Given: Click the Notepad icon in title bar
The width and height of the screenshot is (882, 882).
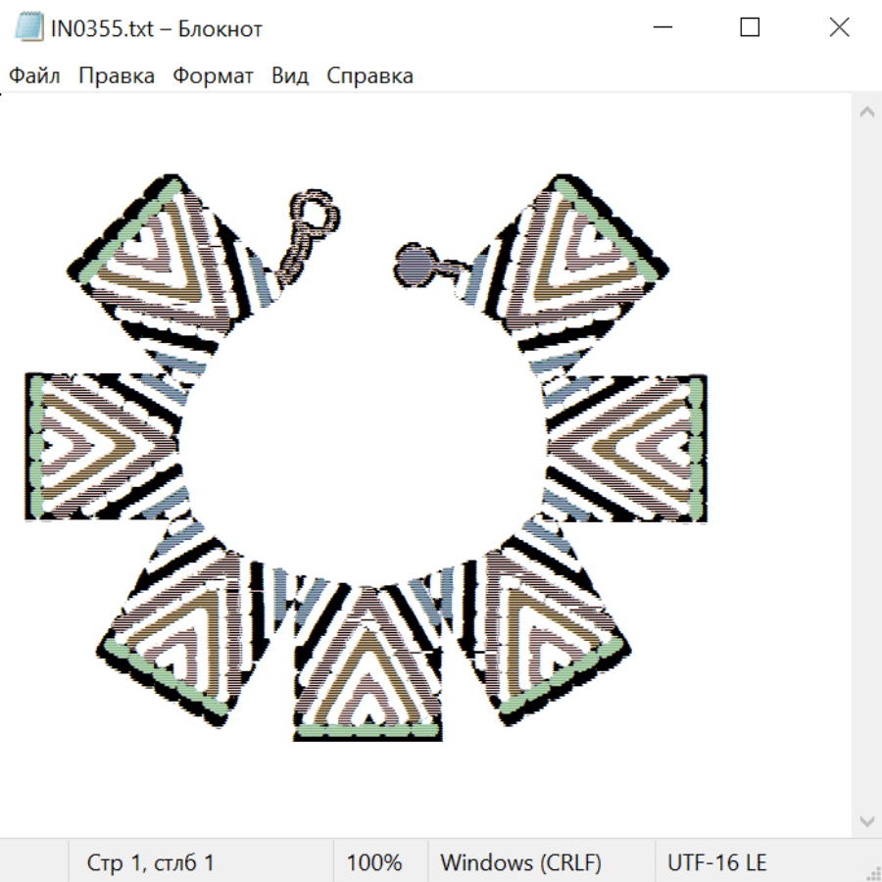Looking at the screenshot, I should [x=29, y=27].
